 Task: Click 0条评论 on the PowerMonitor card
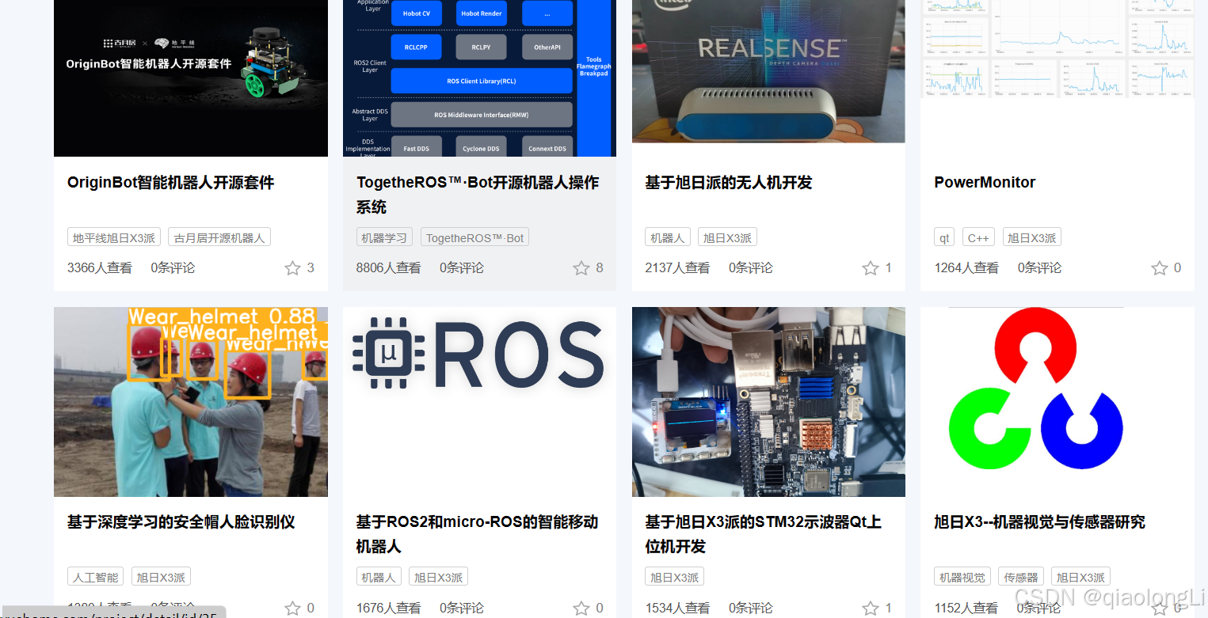point(1040,268)
